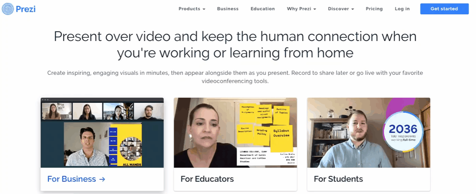
Task: Expand the Why Prezi dropdown
Action: coord(301,9)
